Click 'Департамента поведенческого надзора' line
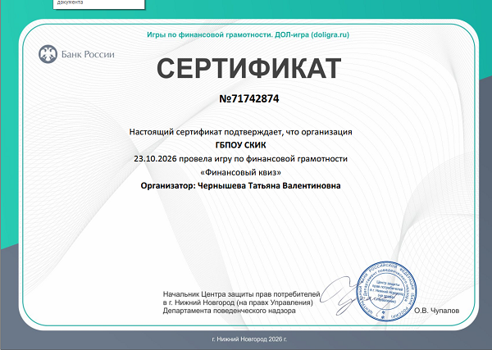Image resolution: width=492 pixels, height=350 pixels. pos(229,311)
